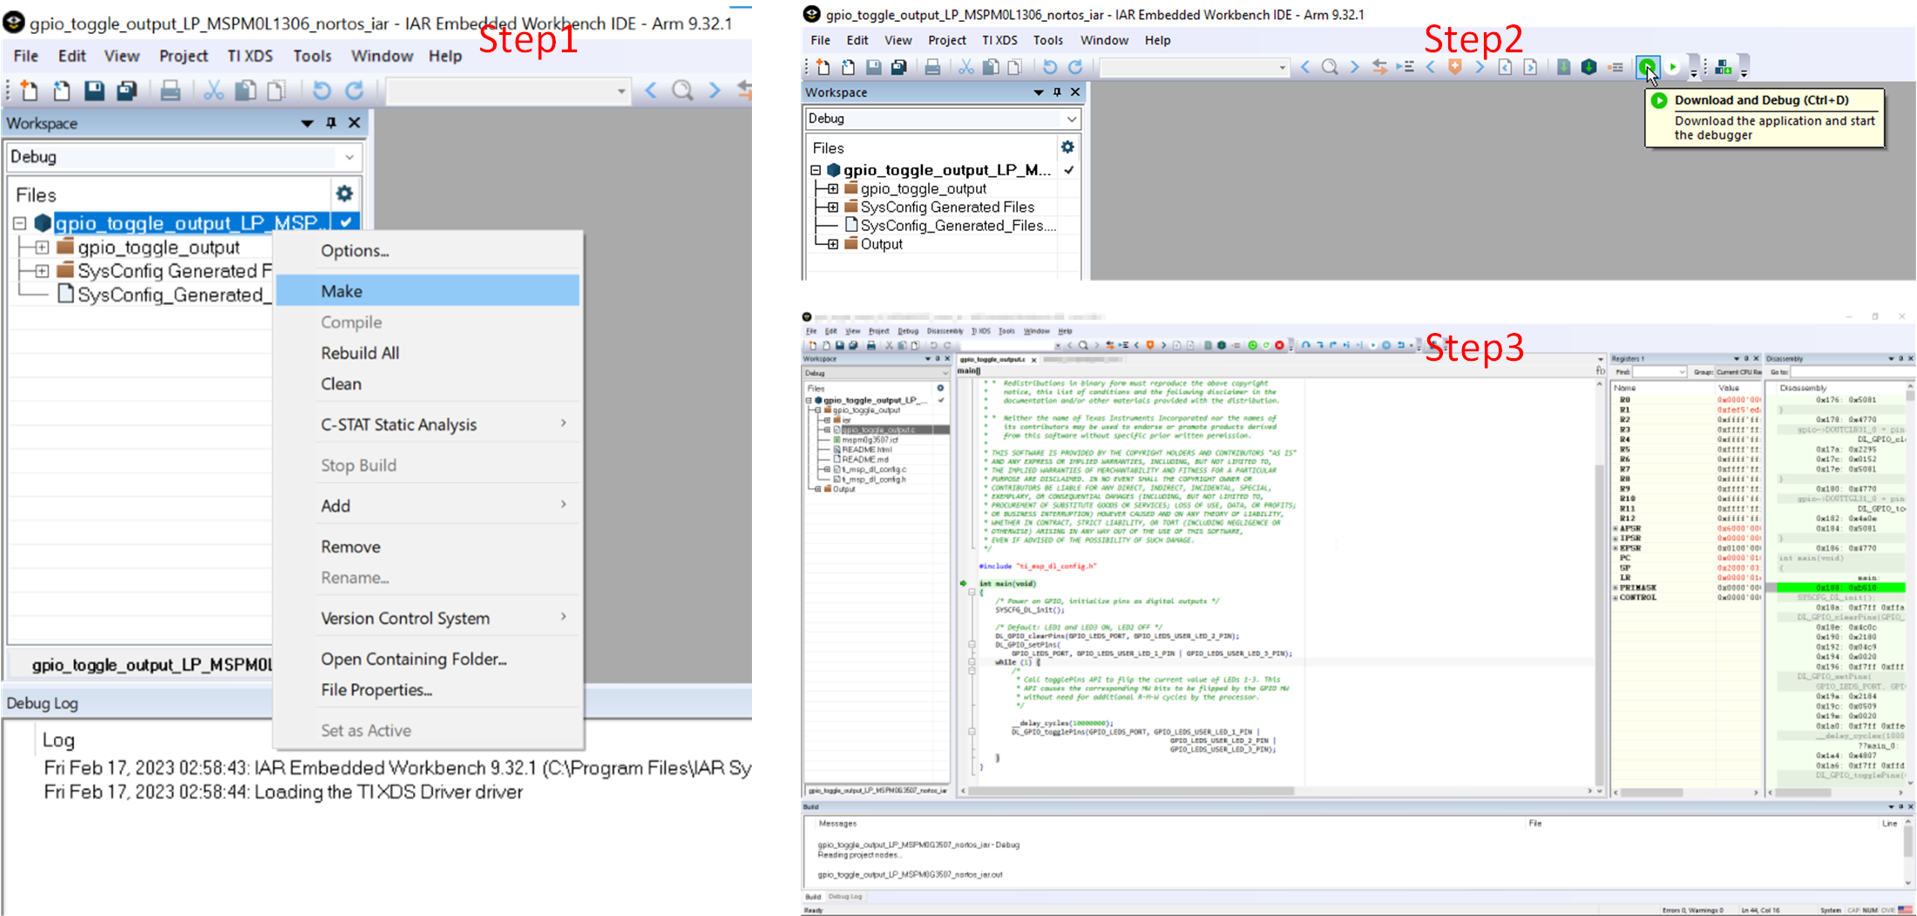Collapse project node in Step1 tree
This screenshot has width=1917, height=916.
19,223
